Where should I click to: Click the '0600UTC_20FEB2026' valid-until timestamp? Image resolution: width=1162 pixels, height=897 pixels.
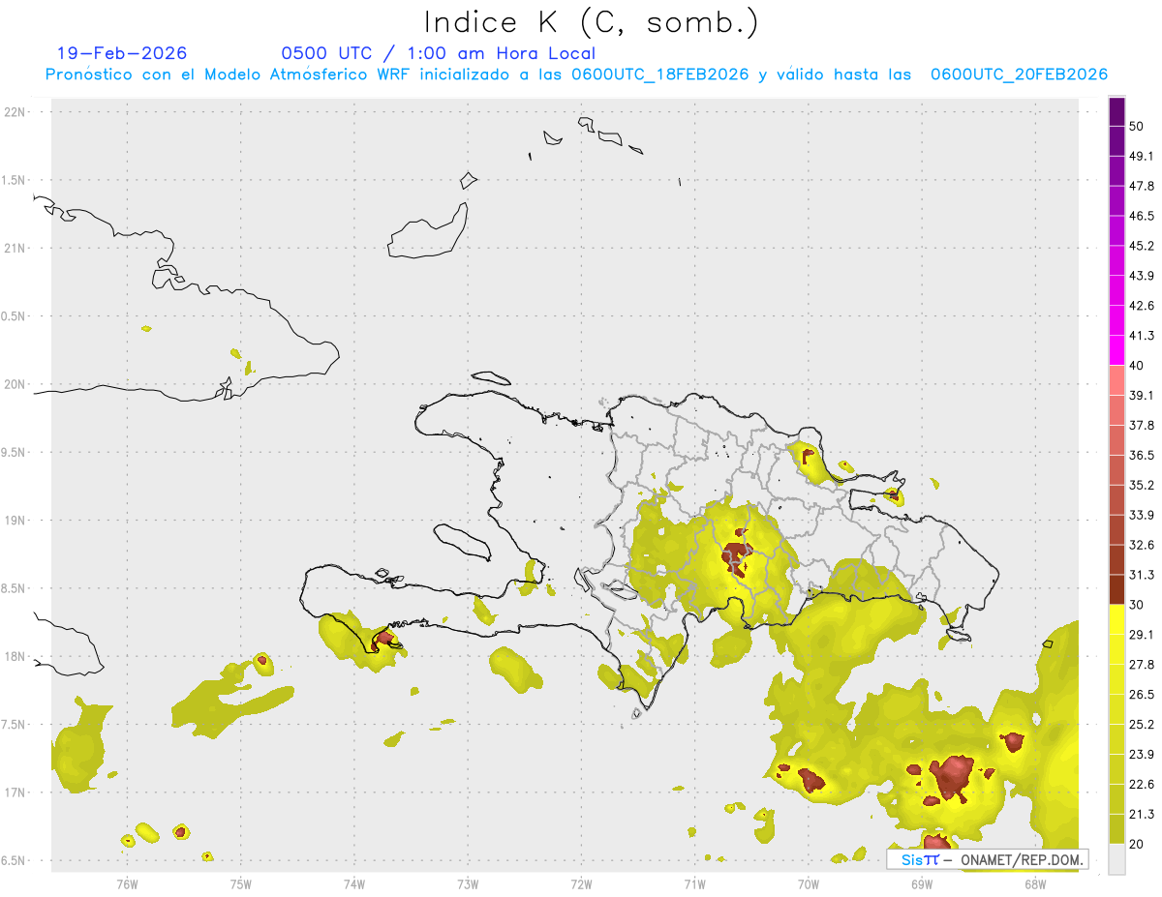[1019, 75]
